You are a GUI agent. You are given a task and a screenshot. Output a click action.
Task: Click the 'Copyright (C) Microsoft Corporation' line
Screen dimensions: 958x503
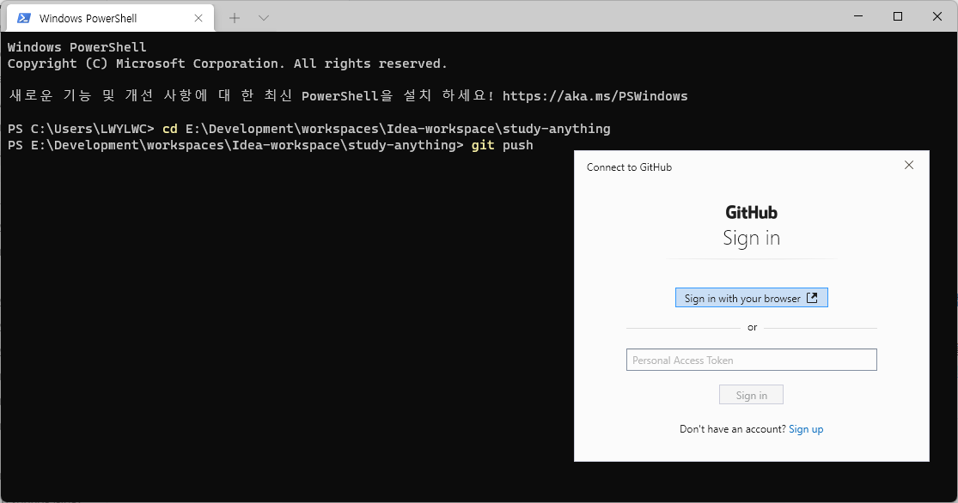click(228, 64)
